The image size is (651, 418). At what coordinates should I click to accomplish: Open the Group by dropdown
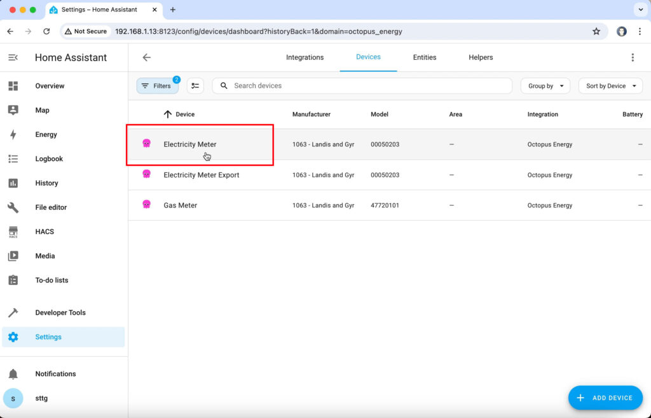click(545, 86)
